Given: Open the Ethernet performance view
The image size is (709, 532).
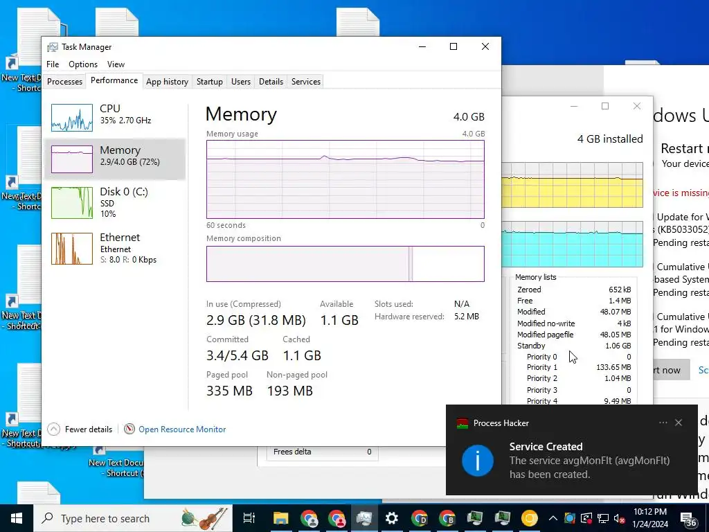Looking at the screenshot, I should point(115,249).
